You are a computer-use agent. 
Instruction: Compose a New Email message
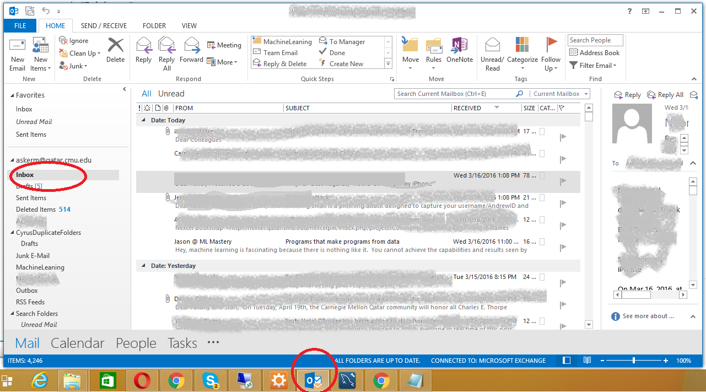17,53
